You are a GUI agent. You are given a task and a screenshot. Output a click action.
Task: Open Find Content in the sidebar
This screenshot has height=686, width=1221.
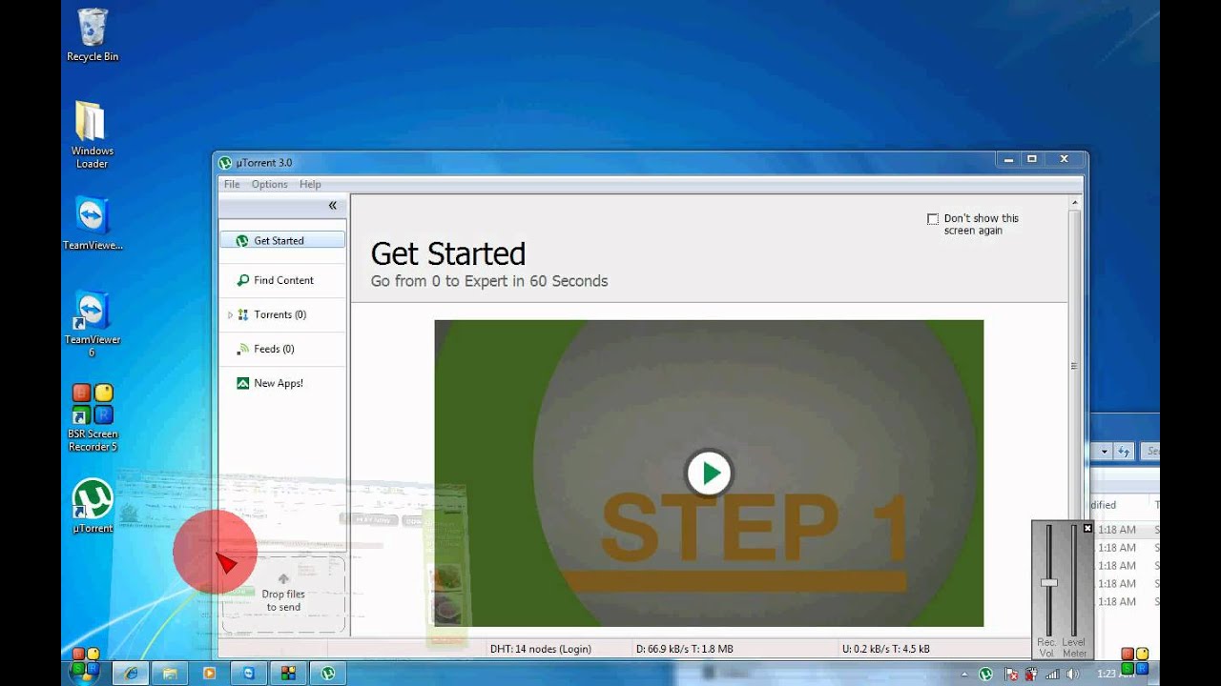(281, 280)
